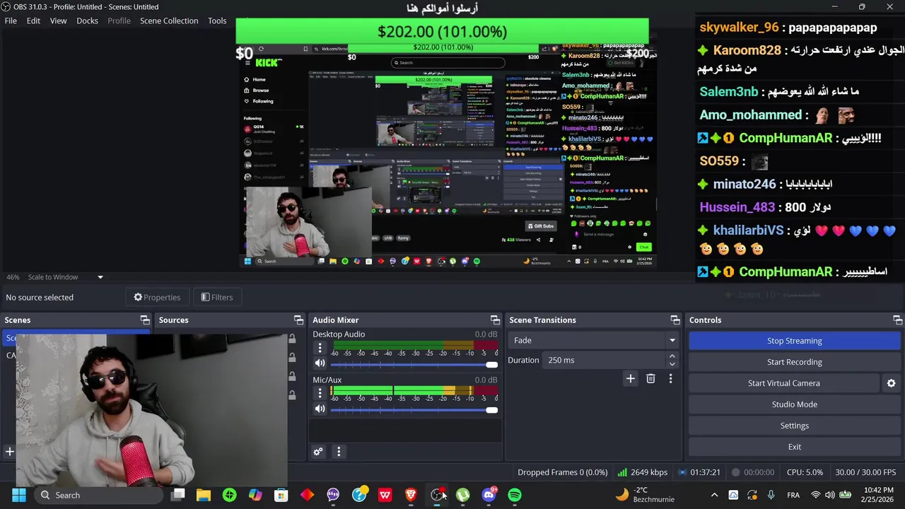The image size is (905, 509).
Task: Adjust the Desktop Audio volume slider
Action: coord(414,364)
